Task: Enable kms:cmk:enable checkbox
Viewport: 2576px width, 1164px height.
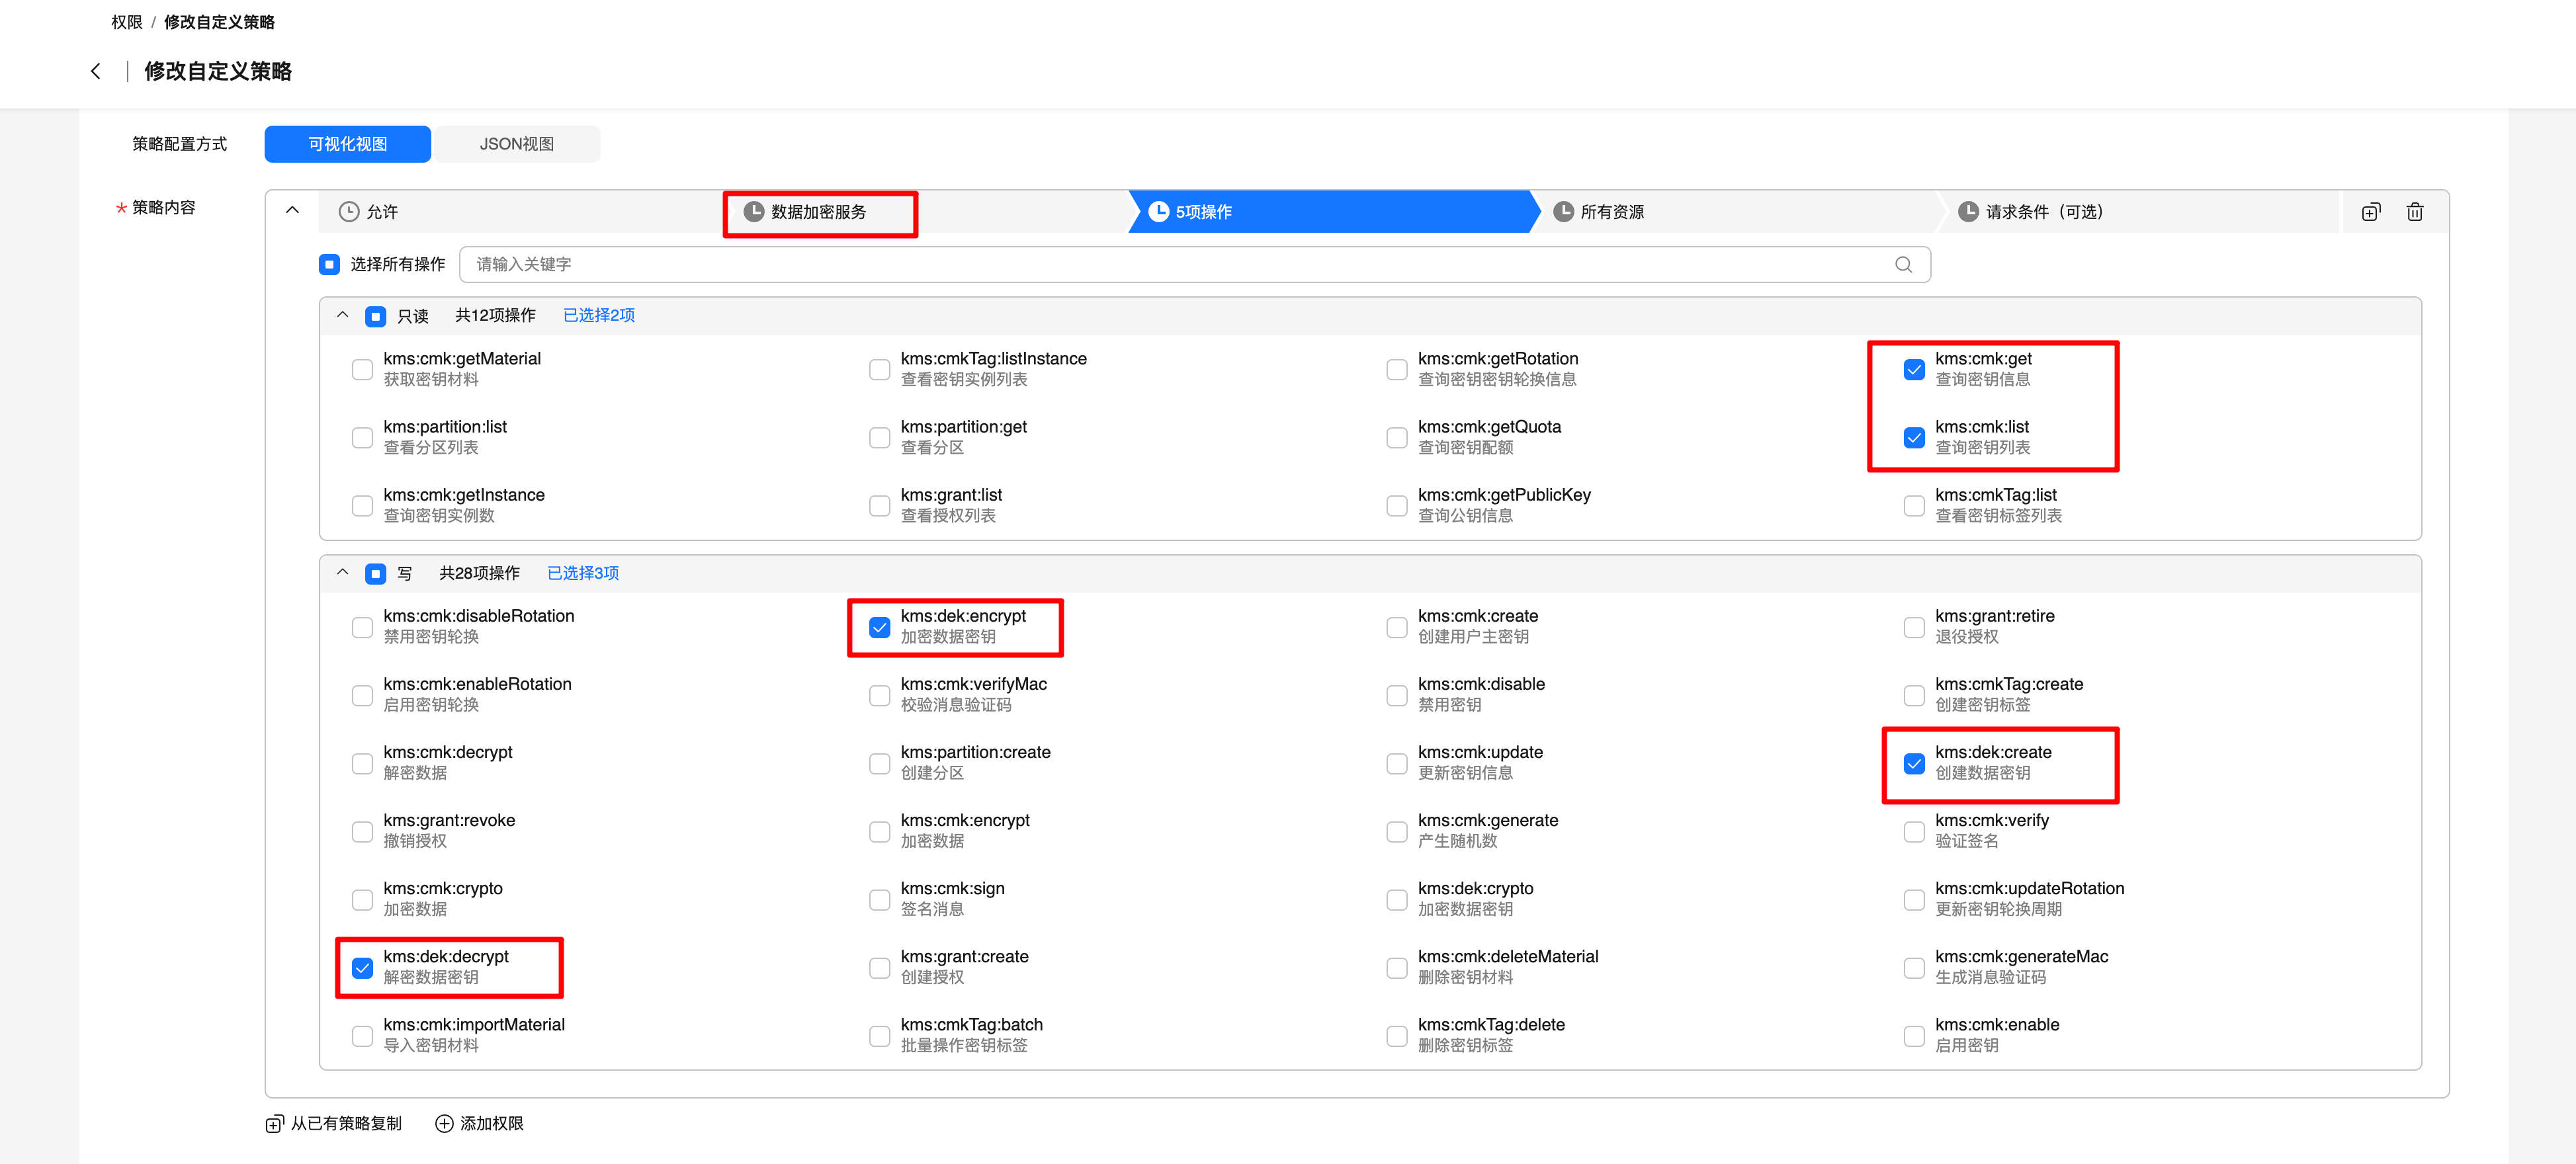Action: (1914, 1036)
